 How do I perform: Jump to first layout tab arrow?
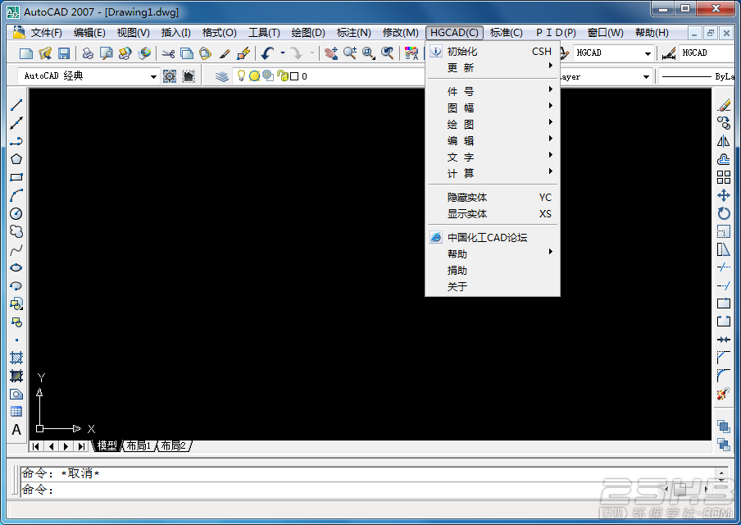pos(36,446)
